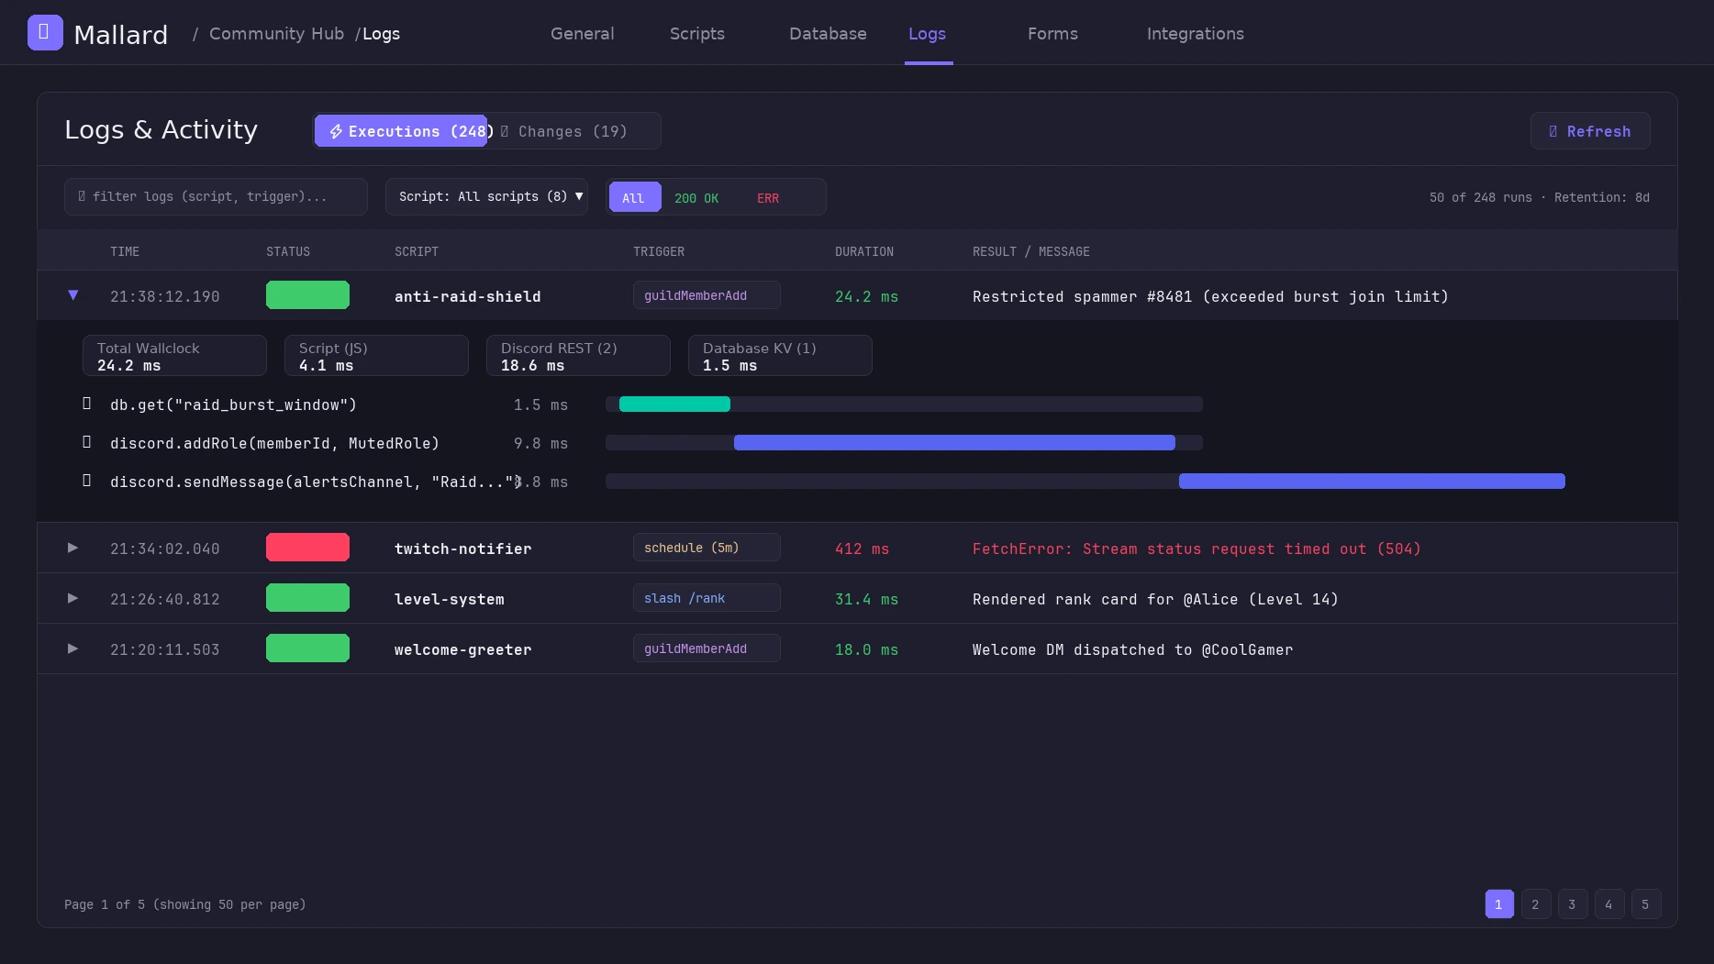This screenshot has width=1714, height=964.
Task: Go to page 2
Action: pyautogui.click(x=1536, y=904)
